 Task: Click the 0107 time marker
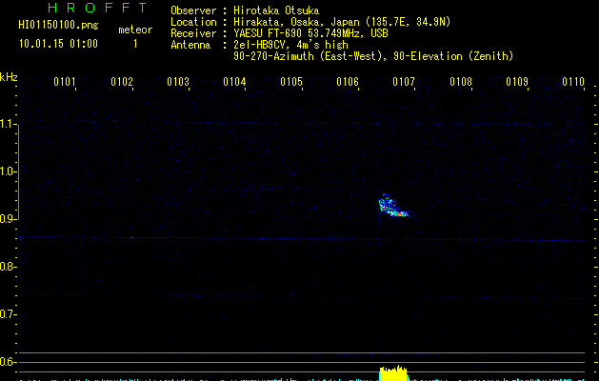404,82
